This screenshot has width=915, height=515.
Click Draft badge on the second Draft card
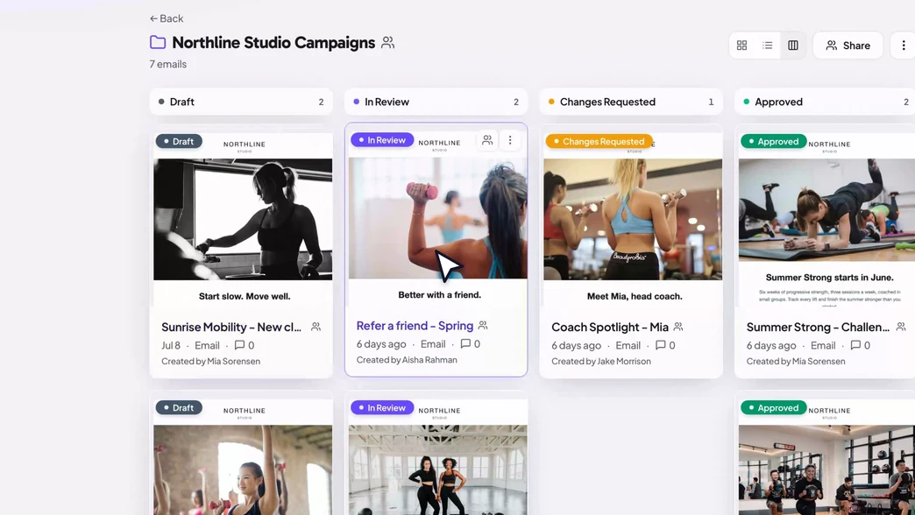[x=179, y=407]
